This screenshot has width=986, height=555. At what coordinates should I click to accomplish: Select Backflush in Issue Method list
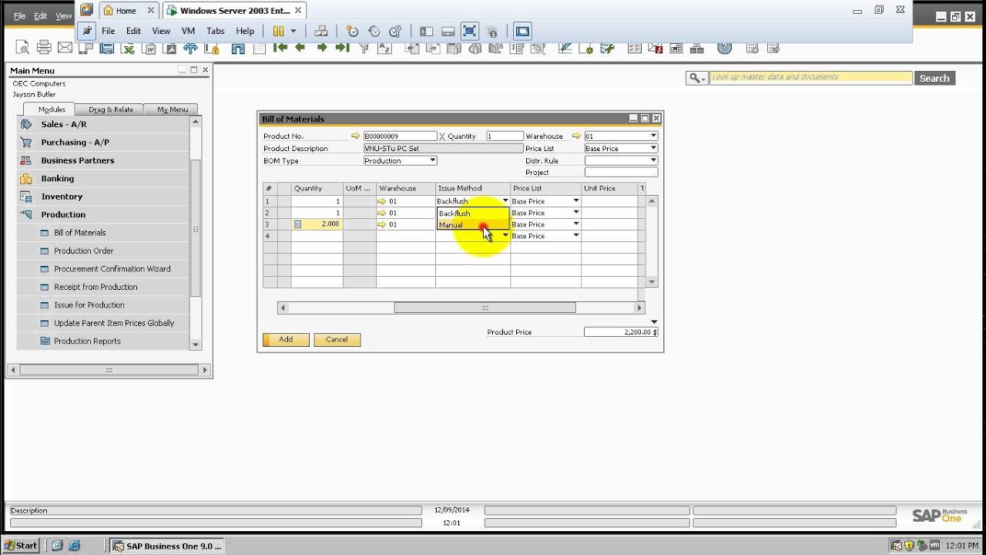coord(473,214)
